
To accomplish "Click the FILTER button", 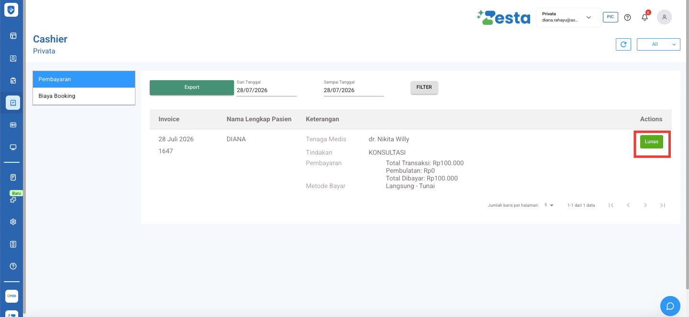I will 424,87.
